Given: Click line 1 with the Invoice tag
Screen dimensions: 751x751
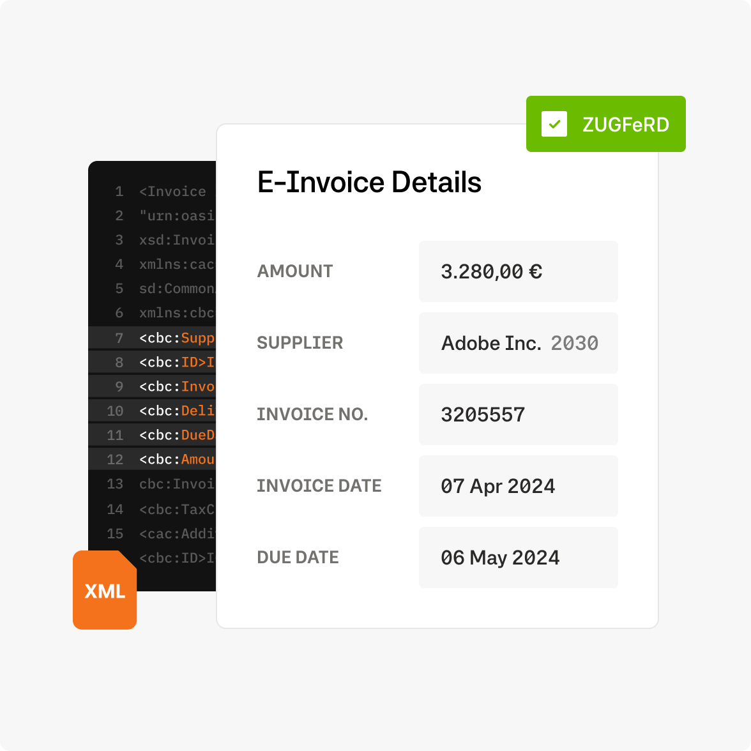Looking at the screenshot, I should coord(172,192).
